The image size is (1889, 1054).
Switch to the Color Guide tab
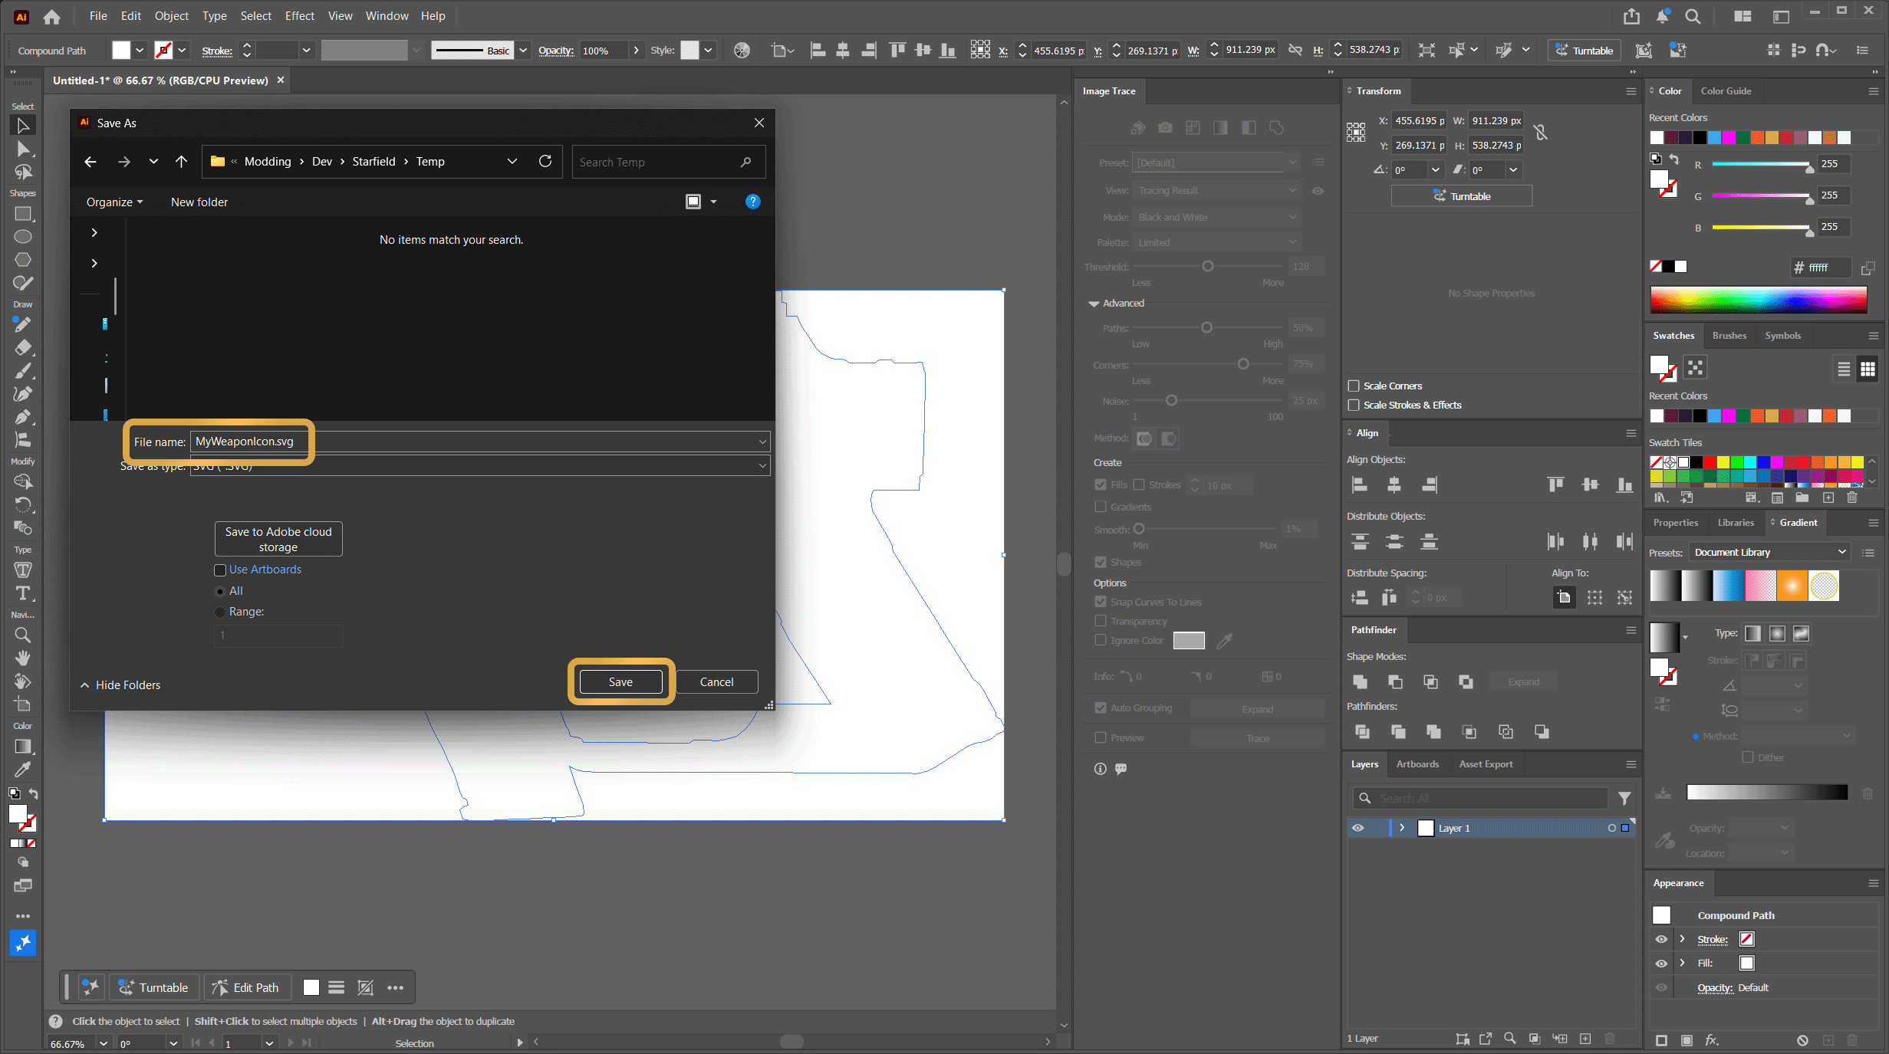[x=1726, y=90]
